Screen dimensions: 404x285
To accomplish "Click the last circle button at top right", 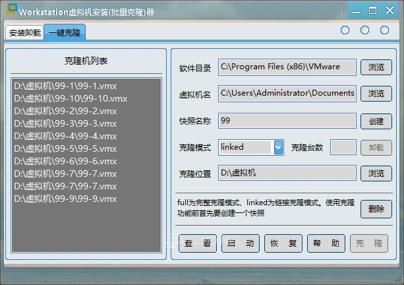I will (x=384, y=30).
